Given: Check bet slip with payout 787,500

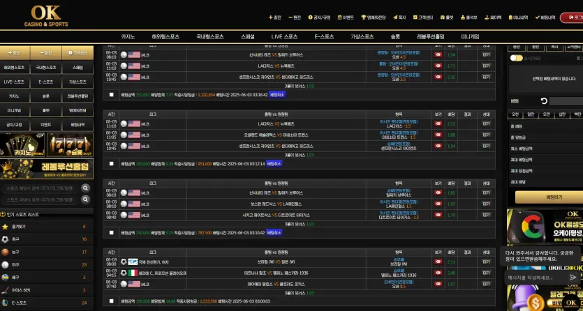Looking at the screenshot, I should [x=111, y=233].
